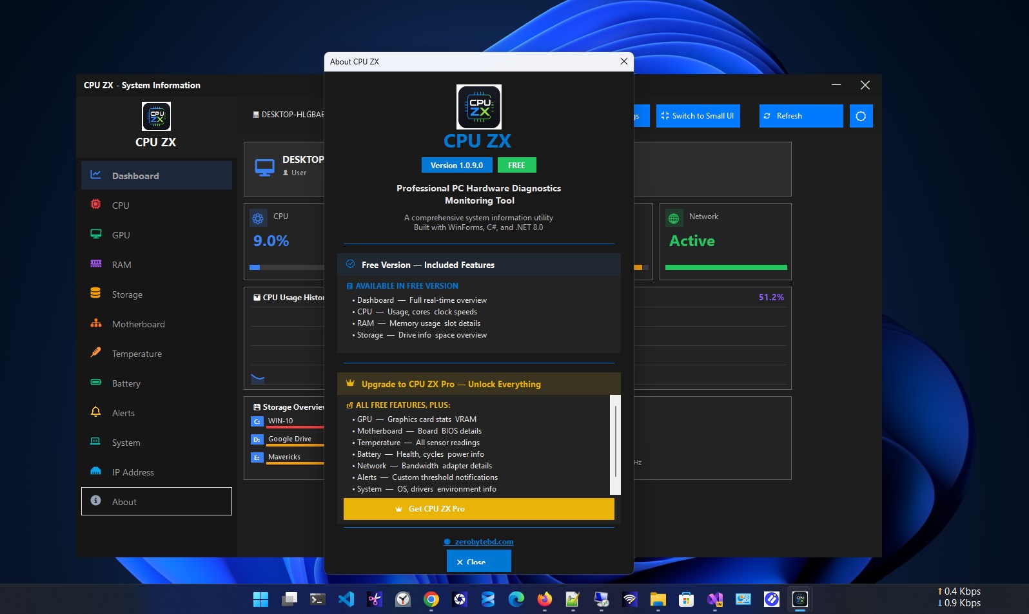
Task: Click check icon beside Free Version header
Action: tap(351, 264)
